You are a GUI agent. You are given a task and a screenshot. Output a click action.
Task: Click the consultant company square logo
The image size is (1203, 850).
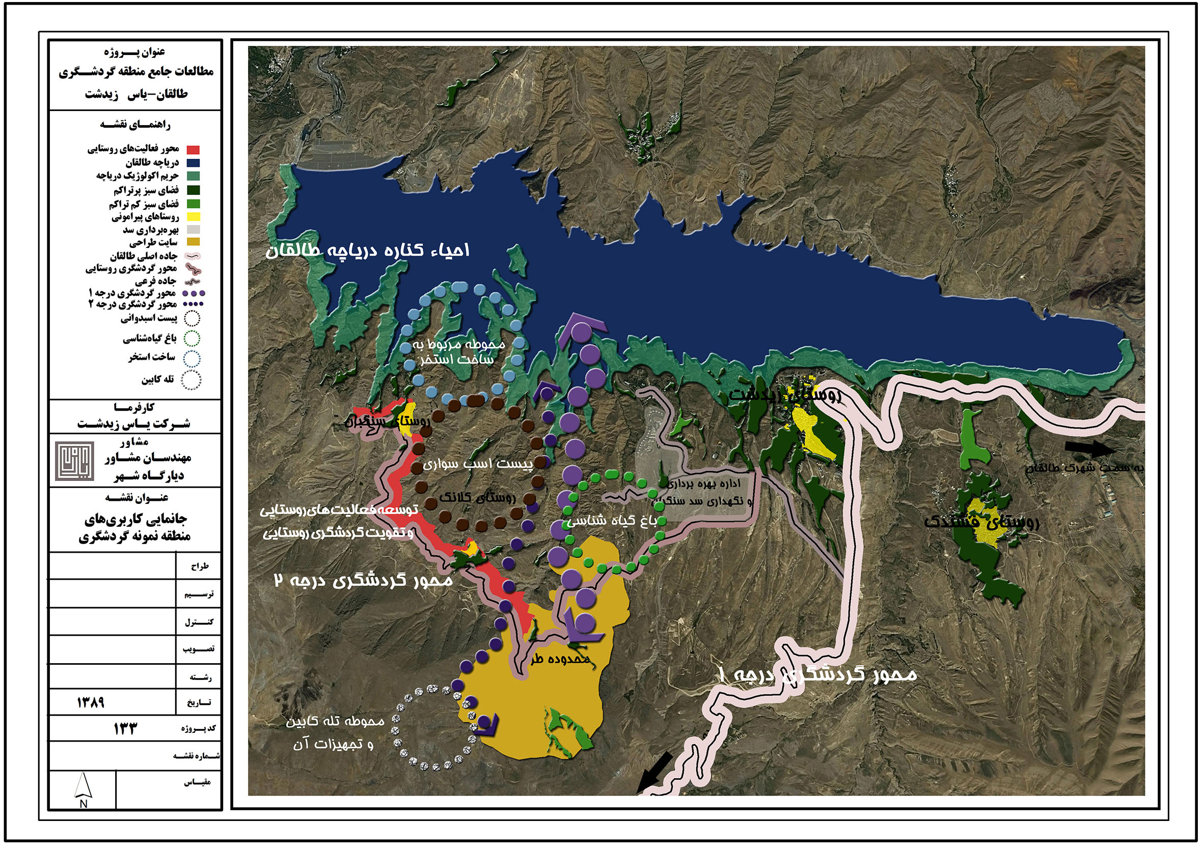click(x=74, y=461)
